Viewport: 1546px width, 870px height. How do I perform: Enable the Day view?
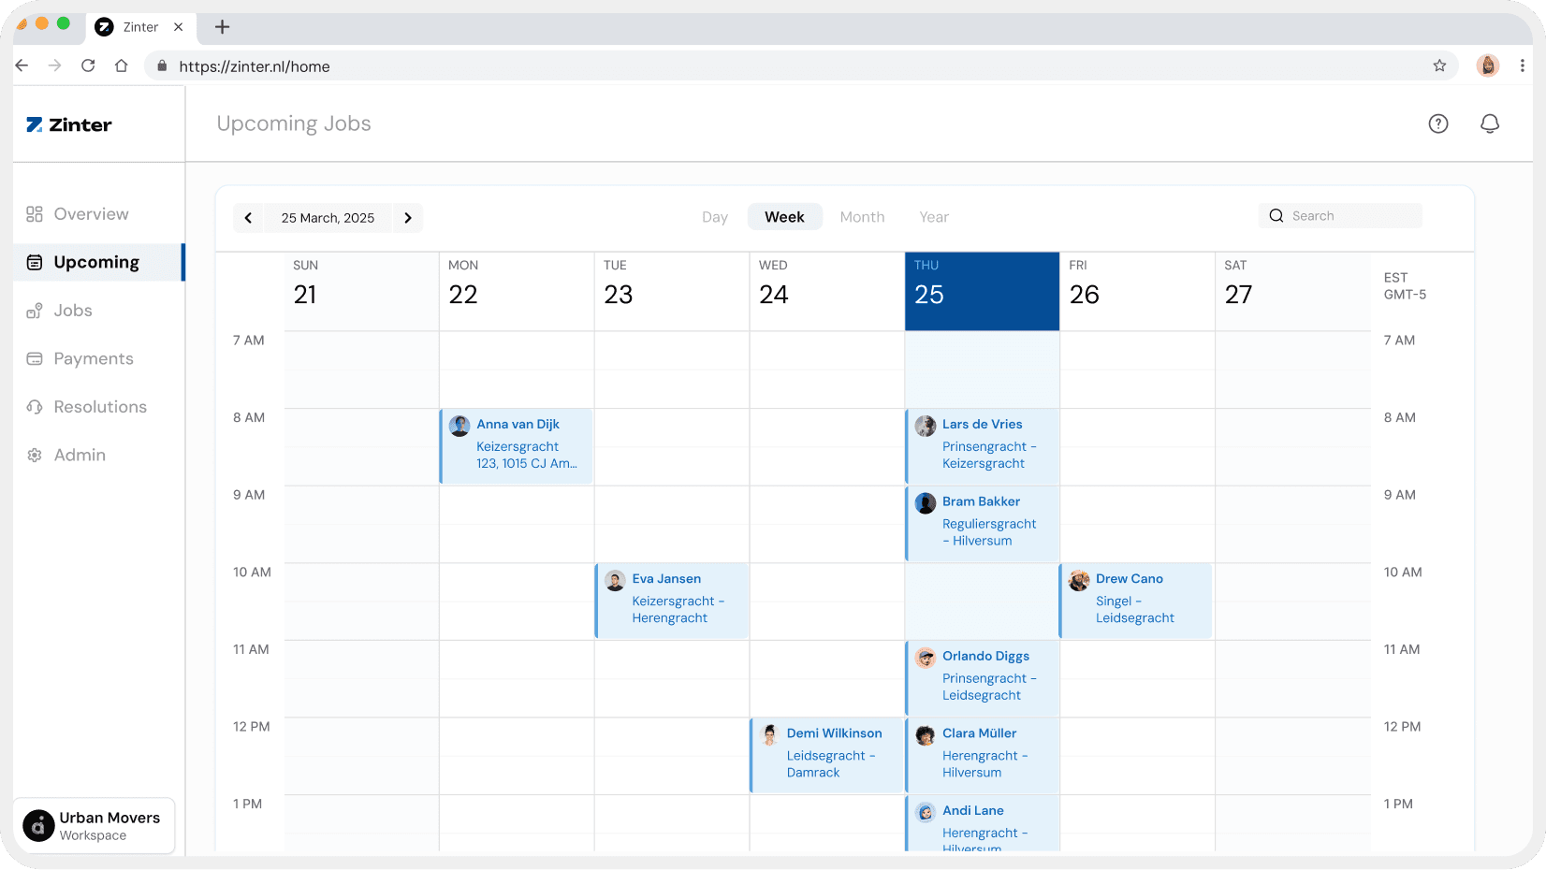coord(714,216)
